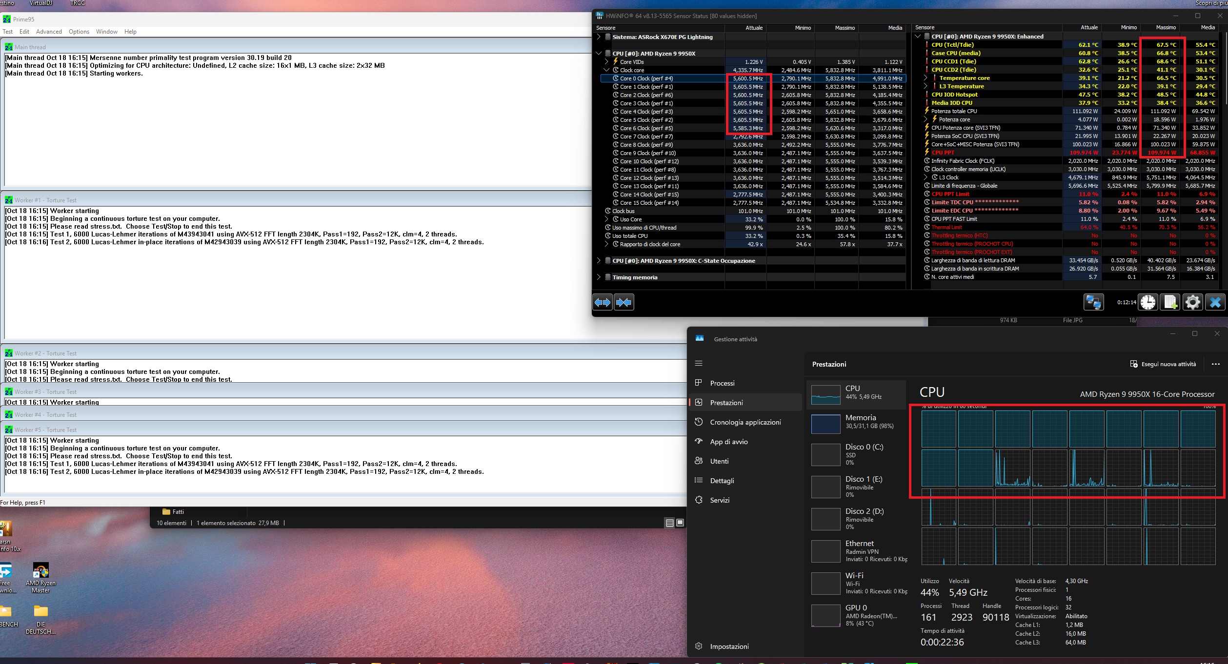The width and height of the screenshot is (1228, 664).
Task: Click Task Manager three-dots more options
Action: (1215, 364)
